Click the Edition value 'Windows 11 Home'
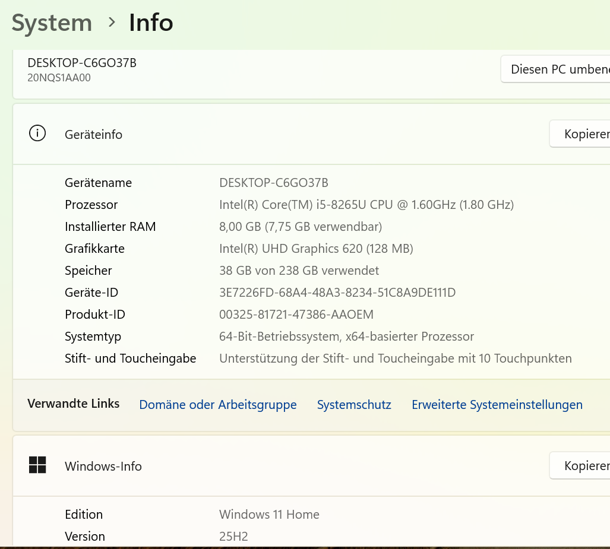The image size is (610, 549). 269,515
